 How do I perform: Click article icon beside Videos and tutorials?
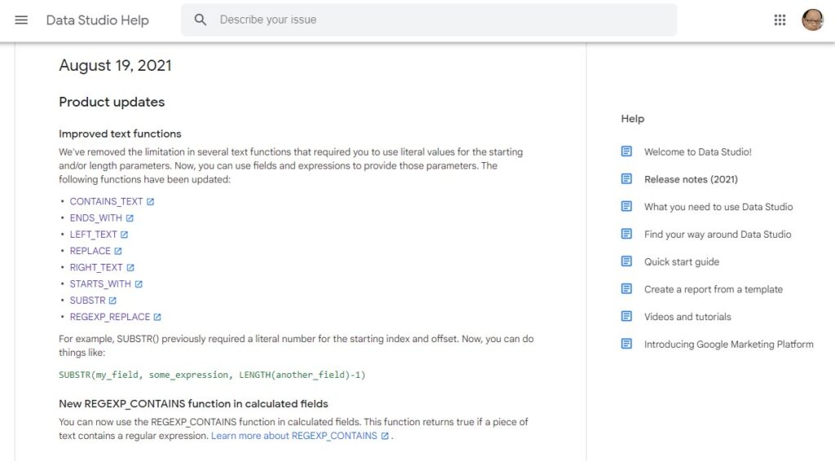point(627,316)
